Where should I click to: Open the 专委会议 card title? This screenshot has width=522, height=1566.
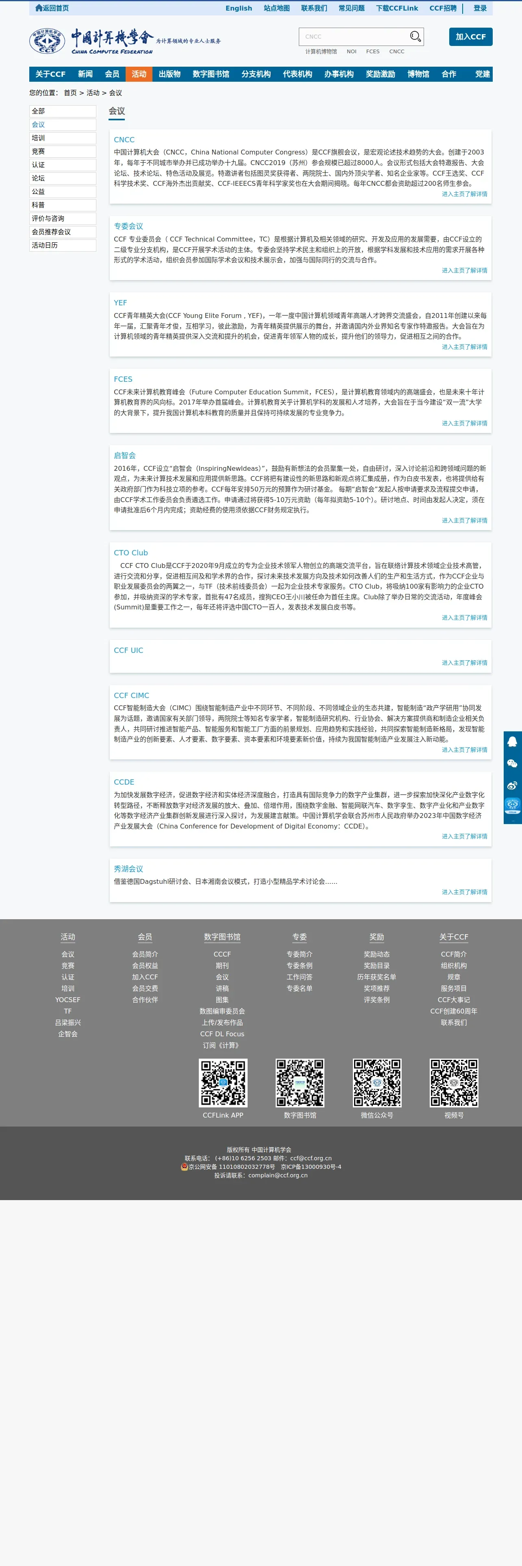click(128, 226)
